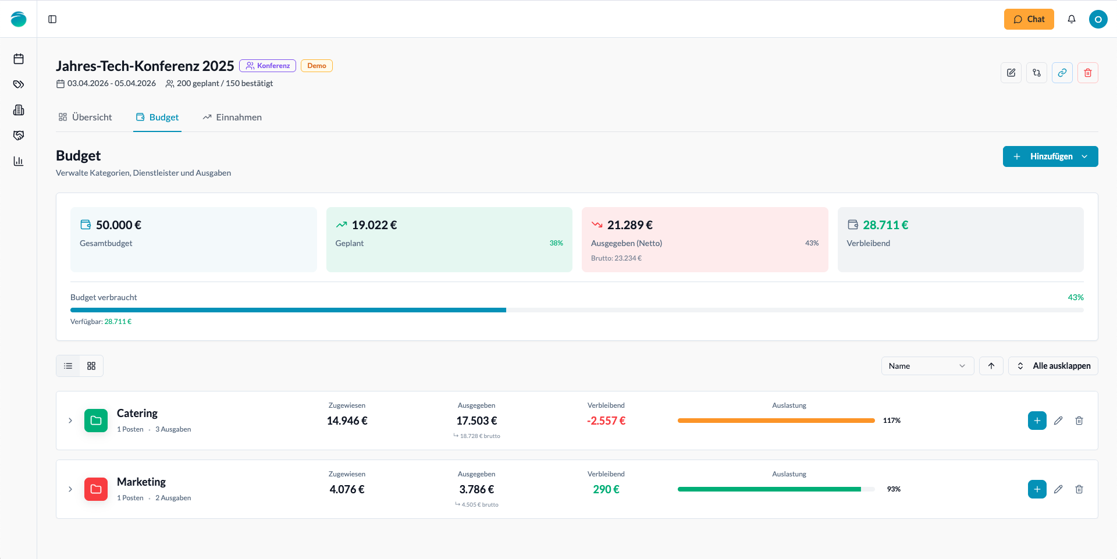
Task: Edit the Catering category
Action: pyautogui.click(x=1058, y=421)
